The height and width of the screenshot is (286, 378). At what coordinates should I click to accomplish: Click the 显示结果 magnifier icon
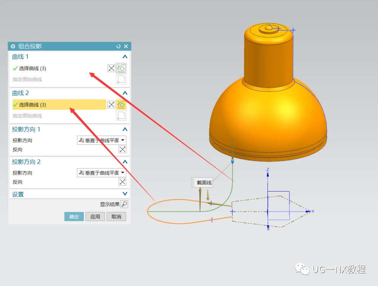pyautogui.click(x=124, y=204)
